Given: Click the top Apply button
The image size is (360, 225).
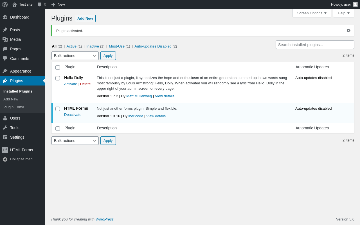Looking at the screenshot, I should tap(108, 56).
